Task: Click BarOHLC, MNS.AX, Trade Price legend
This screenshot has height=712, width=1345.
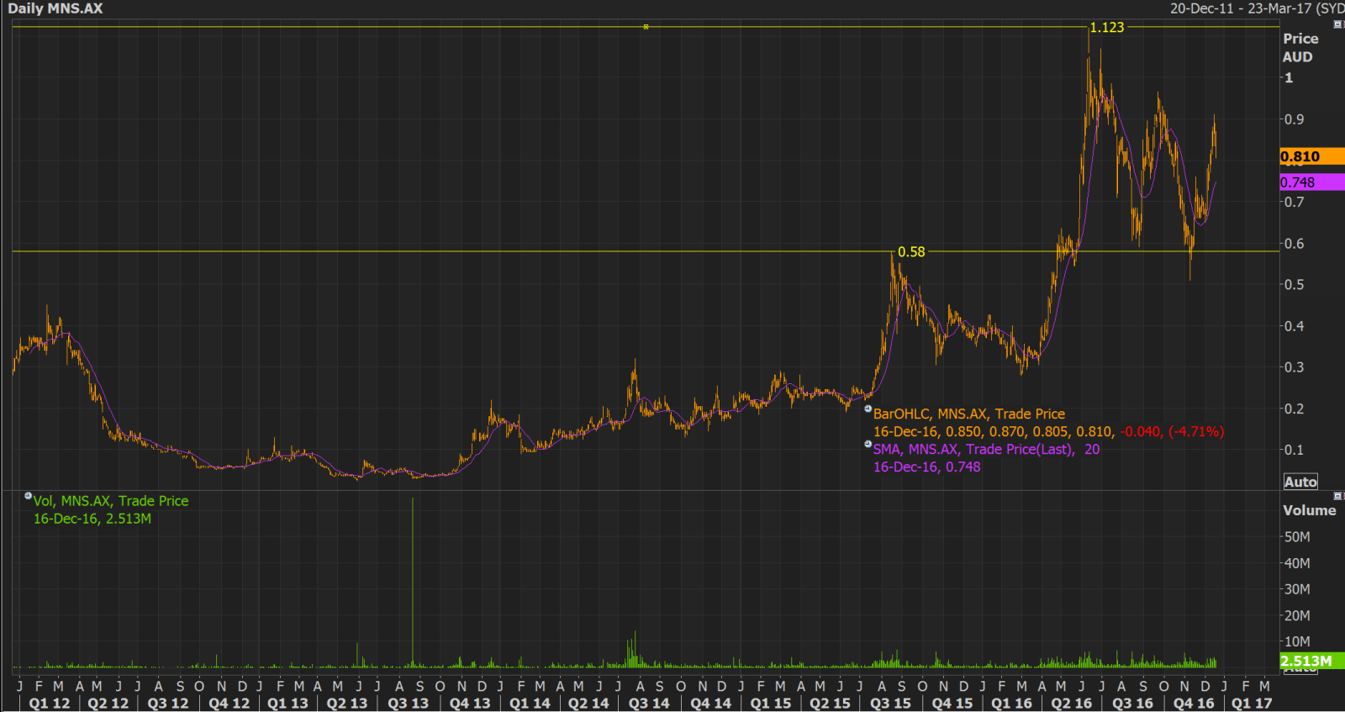Action: (x=969, y=414)
